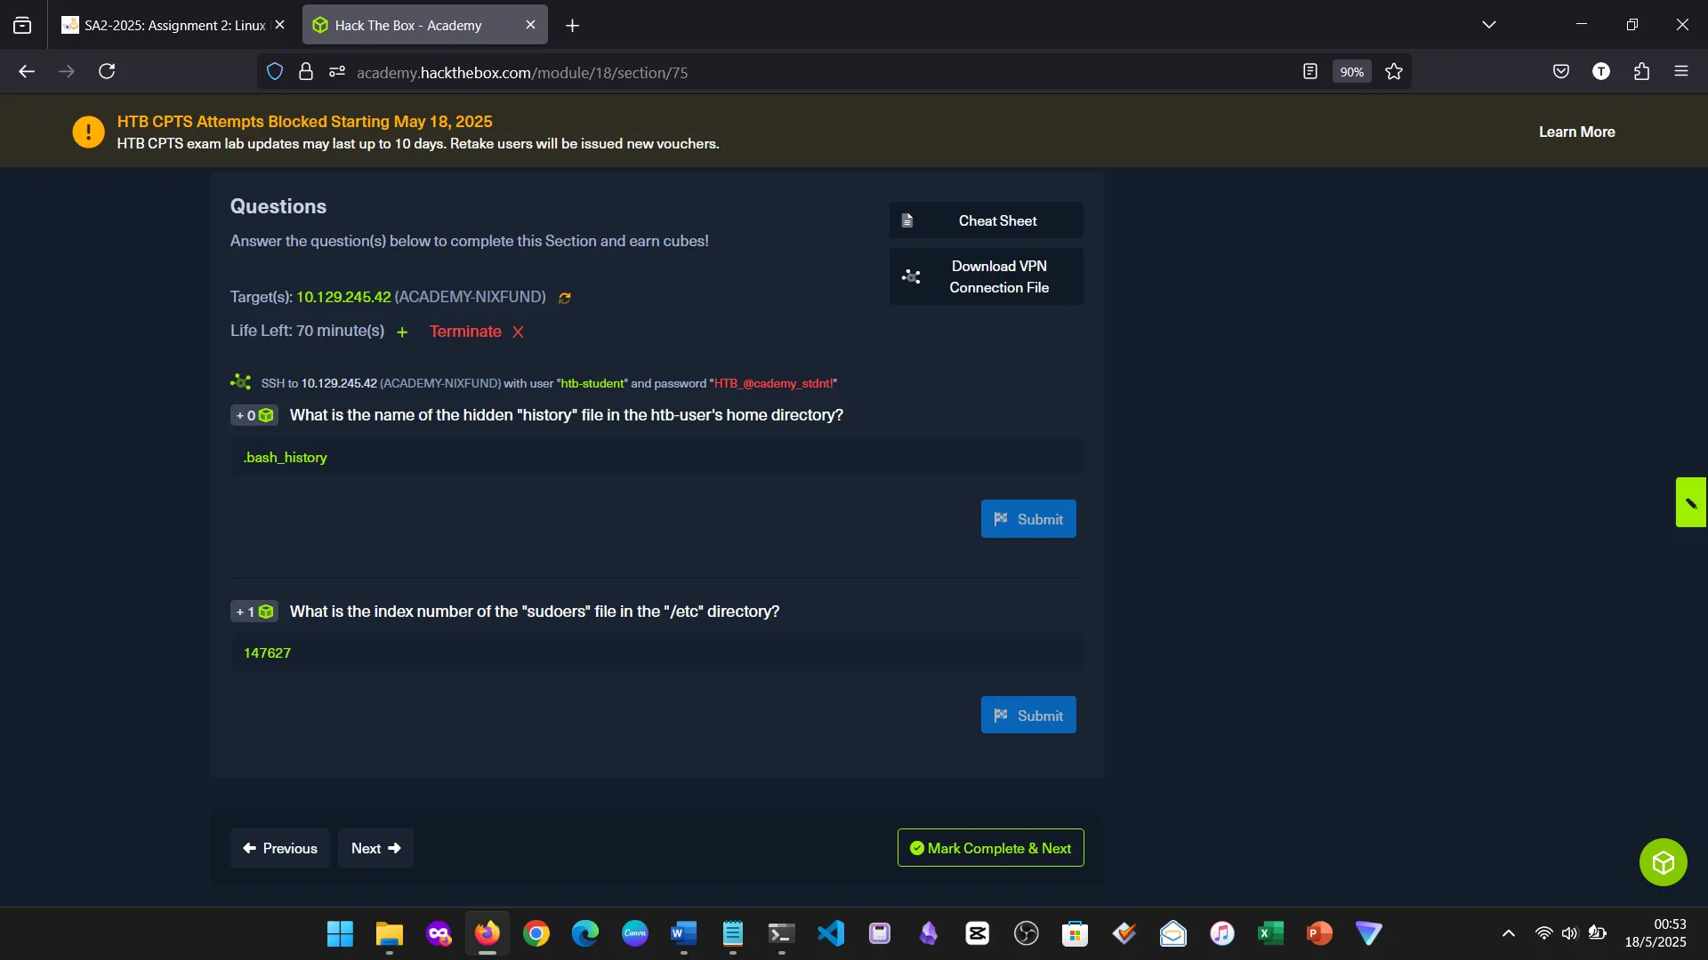Bookmark this page with the star
The width and height of the screenshot is (1708, 960).
coord(1393,71)
